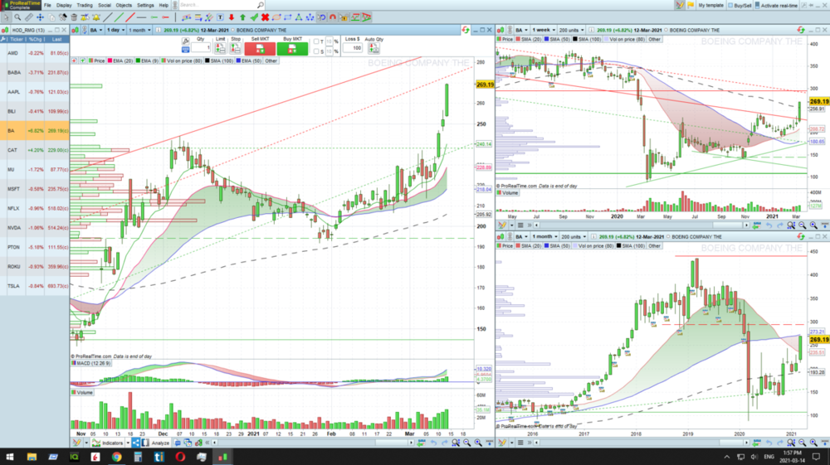The image size is (830, 465).
Task: Open 200 units dropdown in weekly chart
Action: click(571, 30)
